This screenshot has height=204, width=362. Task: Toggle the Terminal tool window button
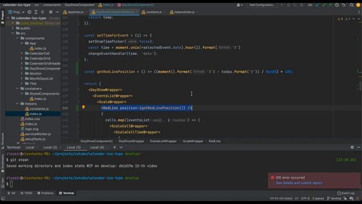[67, 193]
